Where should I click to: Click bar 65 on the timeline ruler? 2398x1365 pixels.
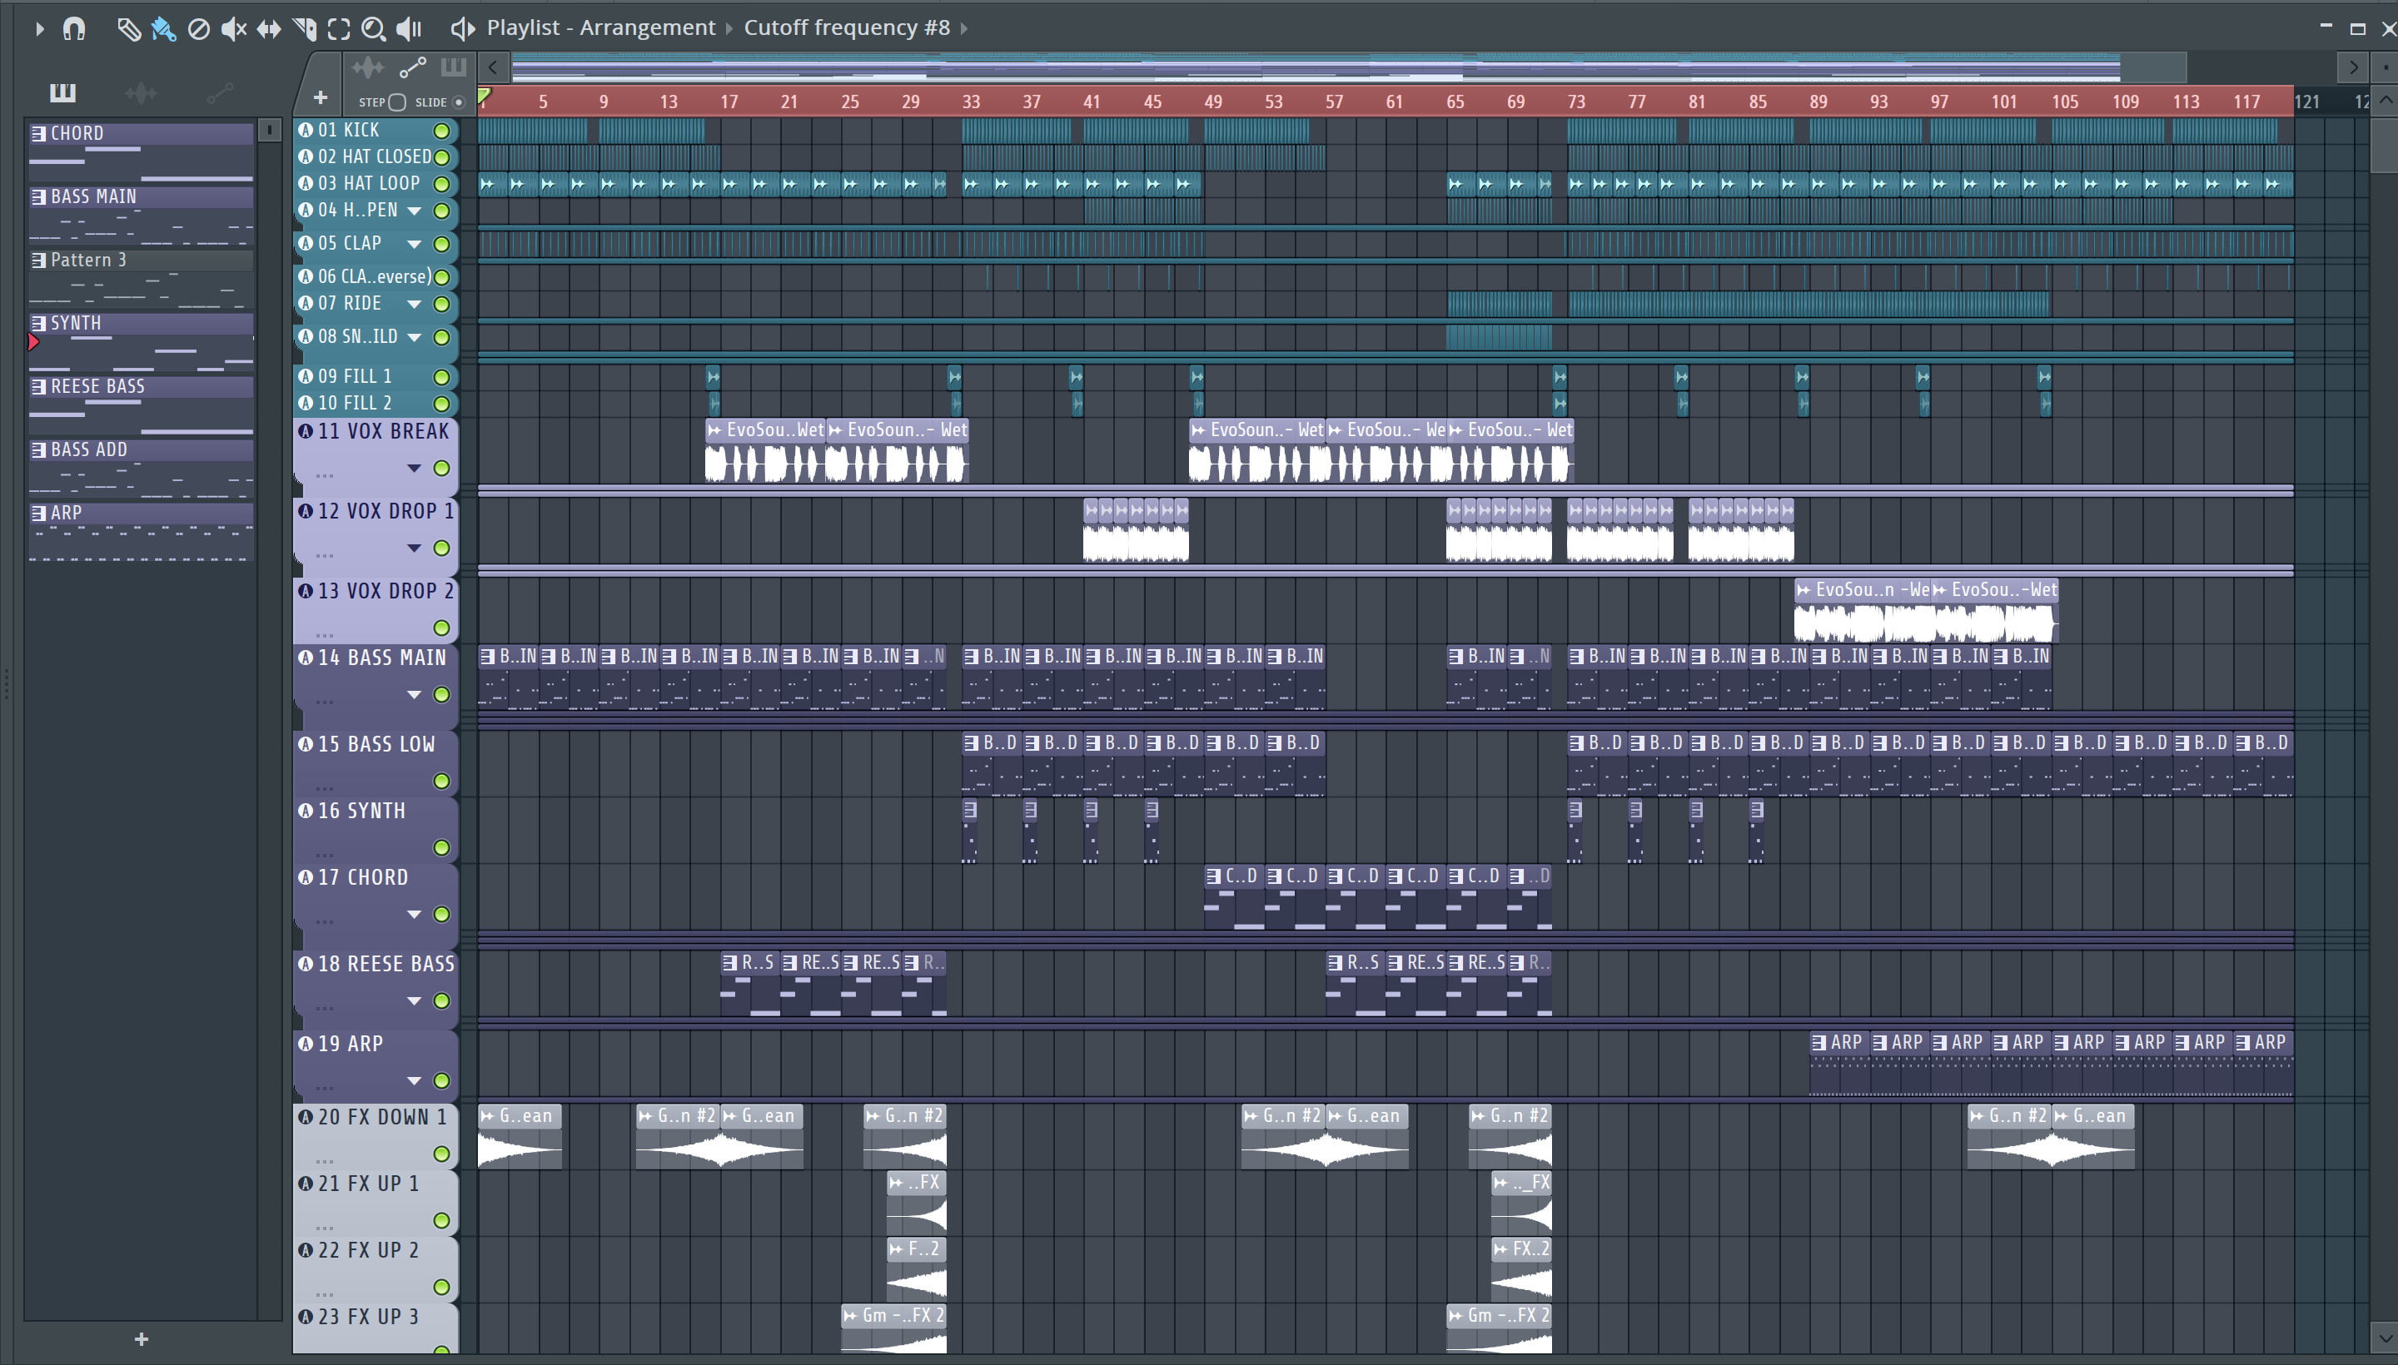pyautogui.click(x=1455, y=102)
